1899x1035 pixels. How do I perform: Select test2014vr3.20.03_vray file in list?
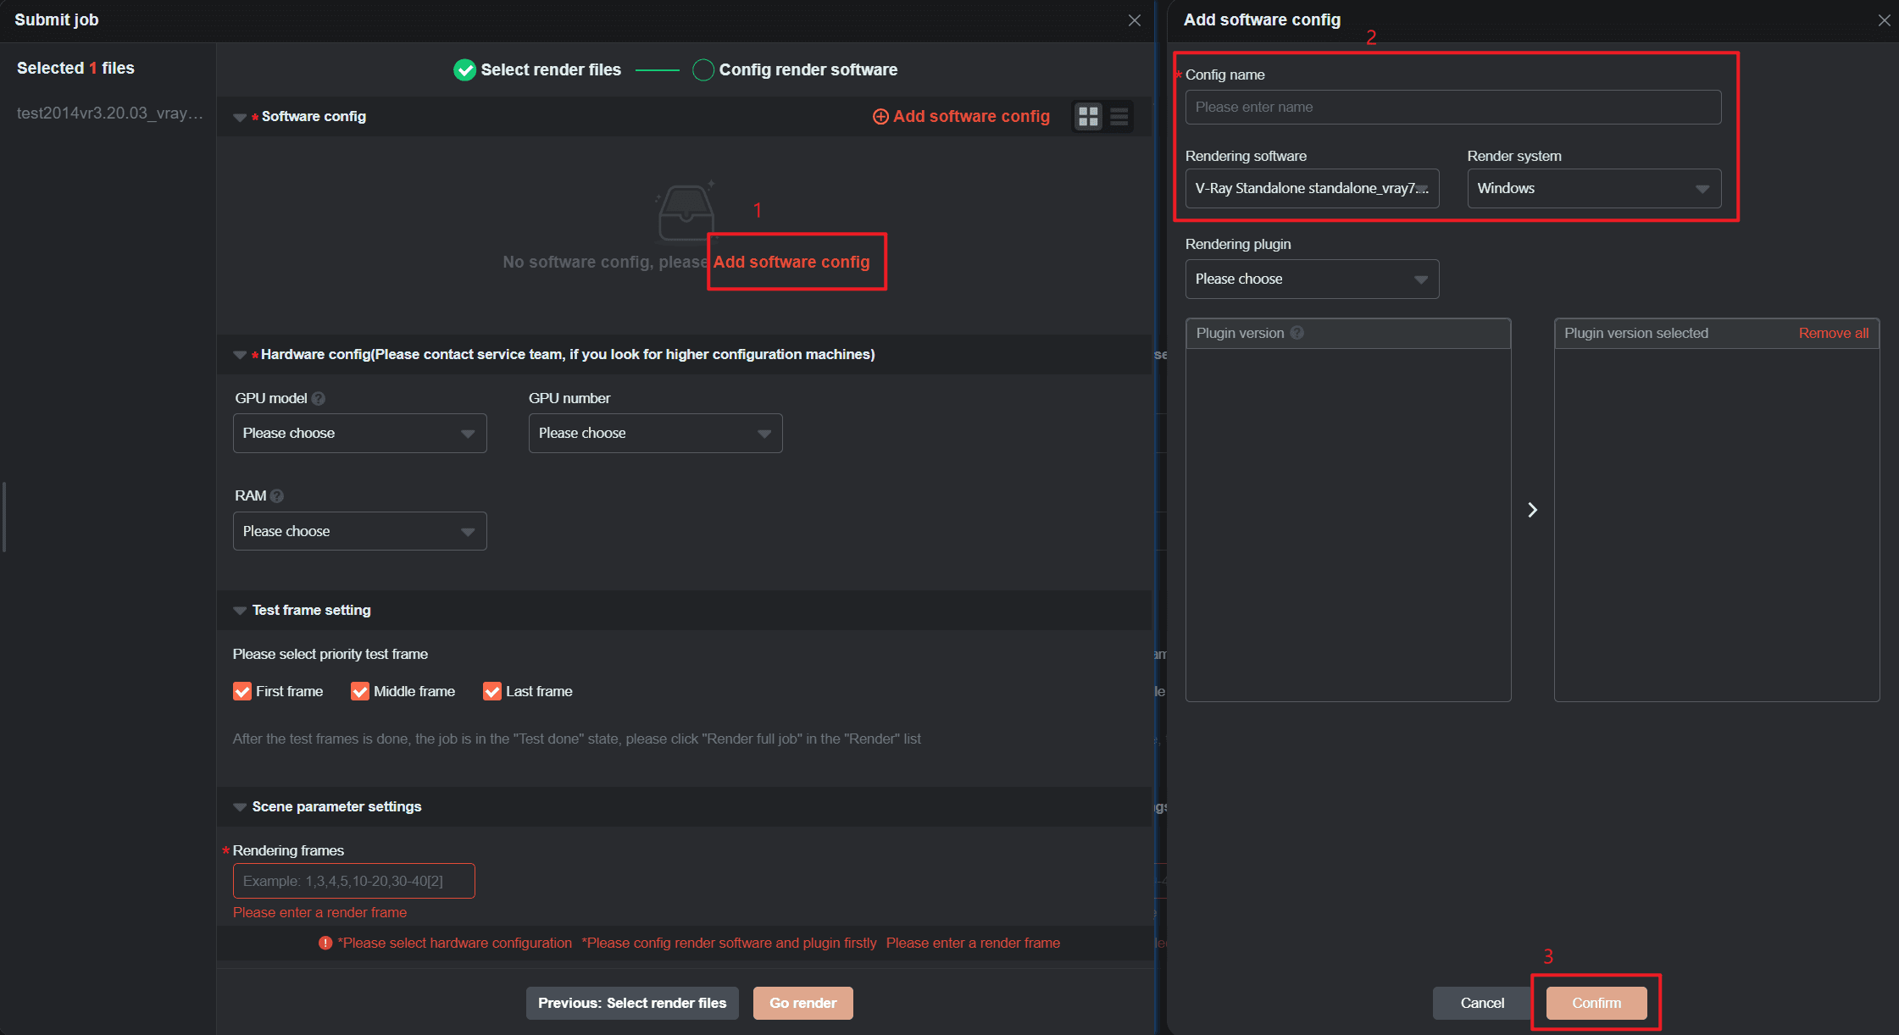(109, 113)
